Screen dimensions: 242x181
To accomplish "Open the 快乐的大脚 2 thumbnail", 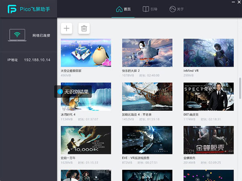I will [x=147, y=53].
